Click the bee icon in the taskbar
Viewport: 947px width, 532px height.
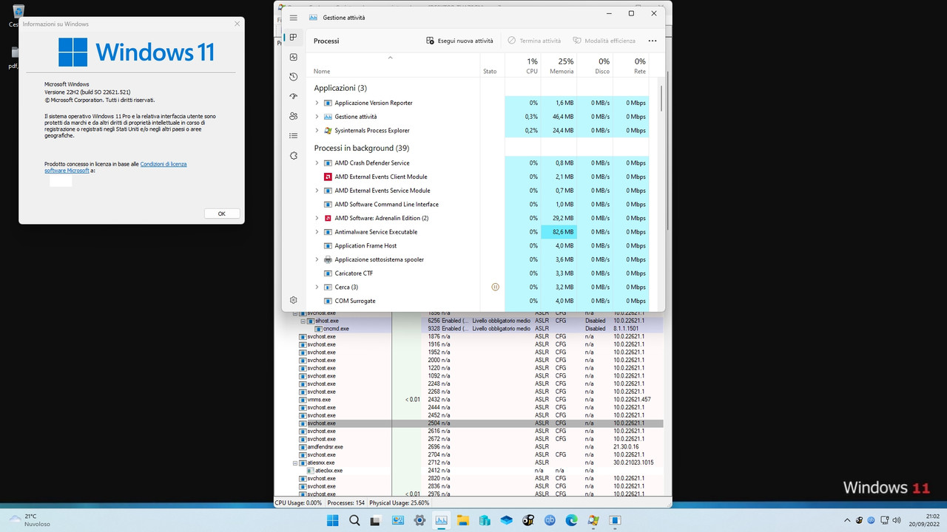point(528,520)
